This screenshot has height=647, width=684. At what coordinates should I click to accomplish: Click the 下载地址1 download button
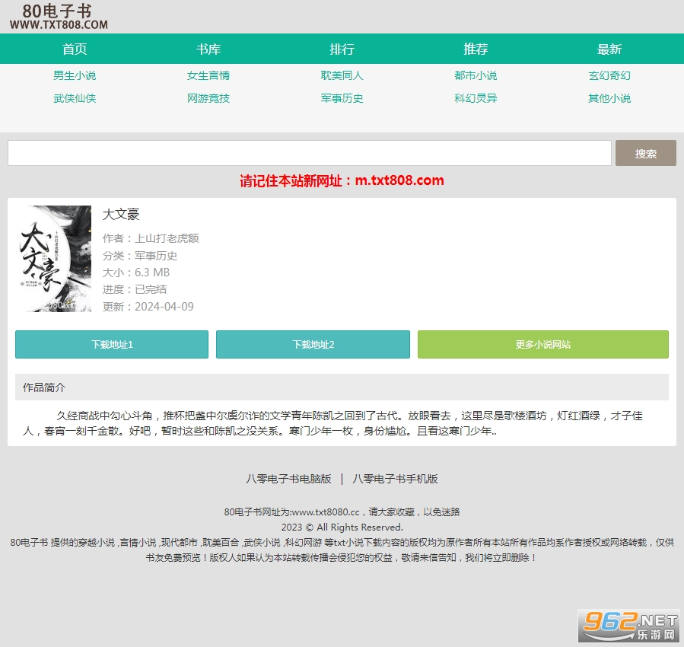112,344
